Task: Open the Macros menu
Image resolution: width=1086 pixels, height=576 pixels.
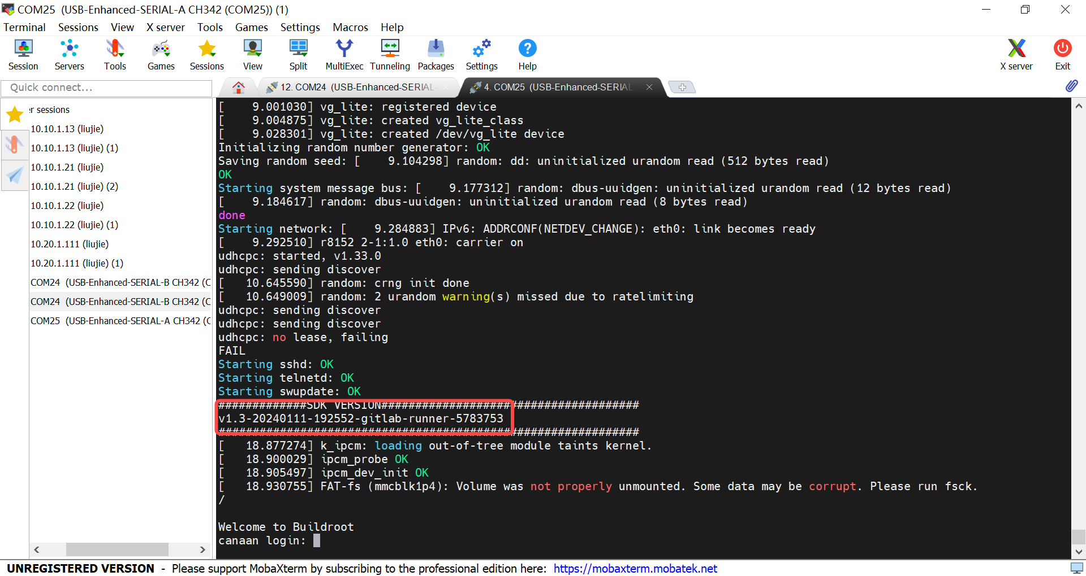Action: coord(350,27)
